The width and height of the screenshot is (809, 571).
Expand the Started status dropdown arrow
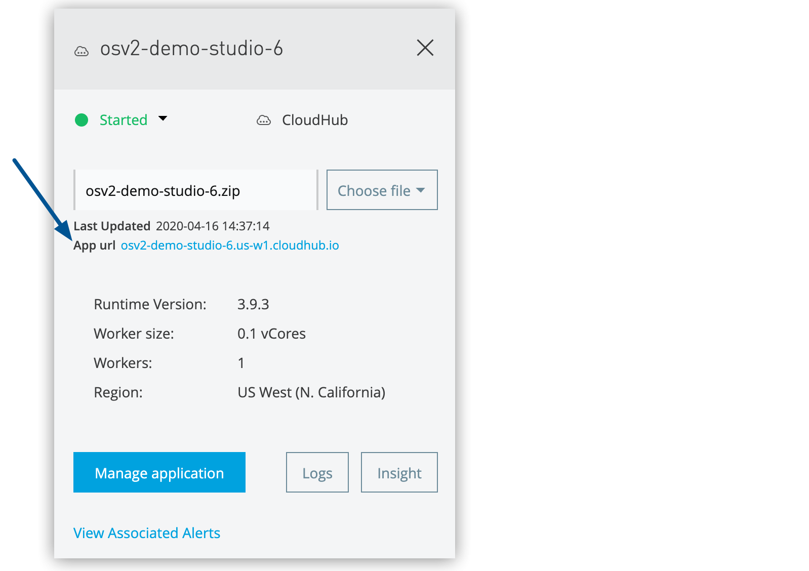point(163,119)
